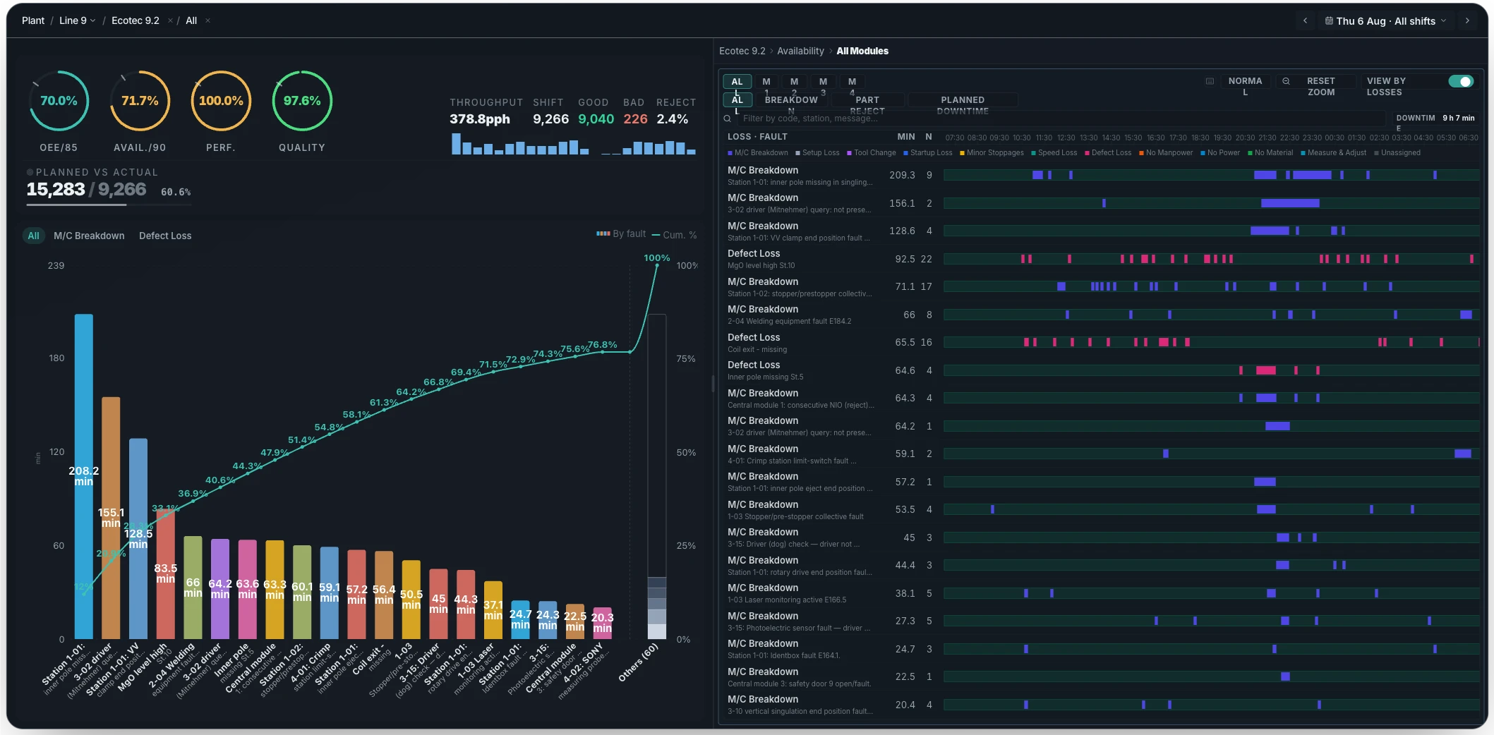
Task: Open the Thu 6 Aug shift selector
Action: (1386, 21)
